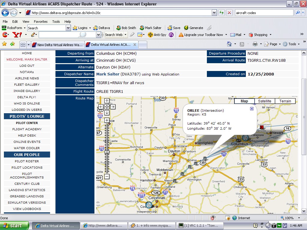Screen dimensions: 307x230
Task: Pan the map right arrow
Action: (113, 107)
